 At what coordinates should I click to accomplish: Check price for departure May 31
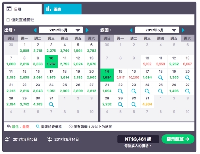coord(51,102)
